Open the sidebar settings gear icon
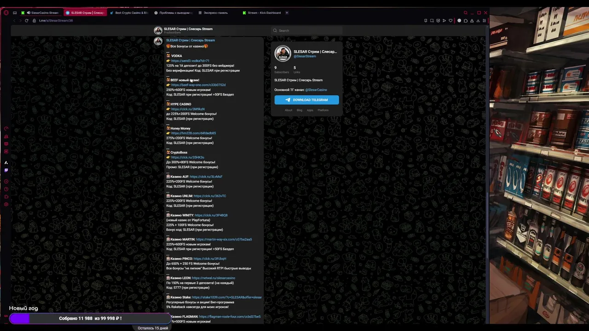Viewport: 589px width, 331px height. click(x=6, y=204)
